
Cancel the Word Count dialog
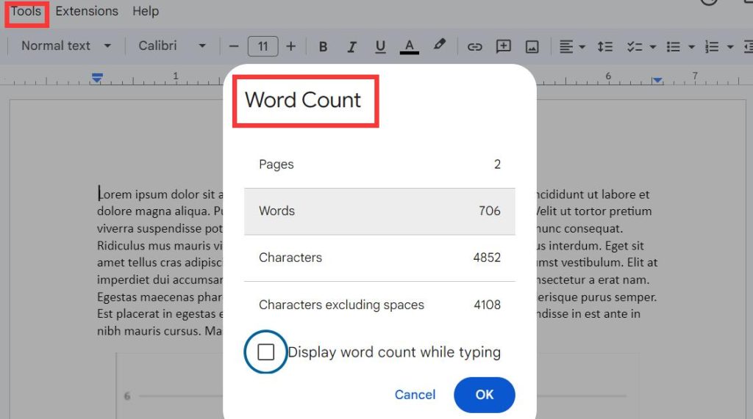(415, 395)
